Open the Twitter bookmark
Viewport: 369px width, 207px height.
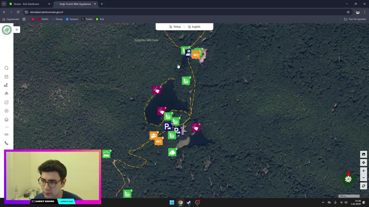pyautogui.click(x=87, y=19)
